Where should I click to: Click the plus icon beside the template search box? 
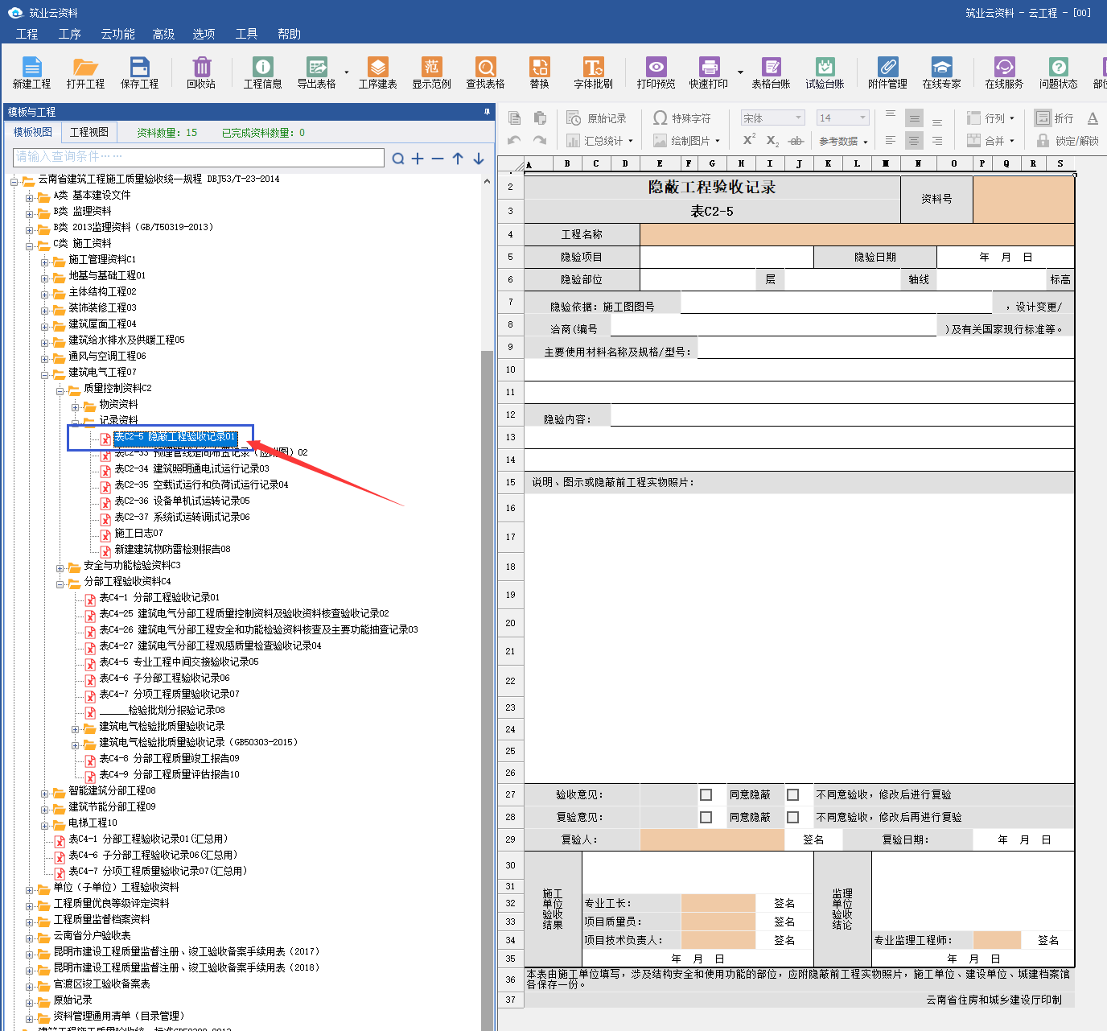418,159
